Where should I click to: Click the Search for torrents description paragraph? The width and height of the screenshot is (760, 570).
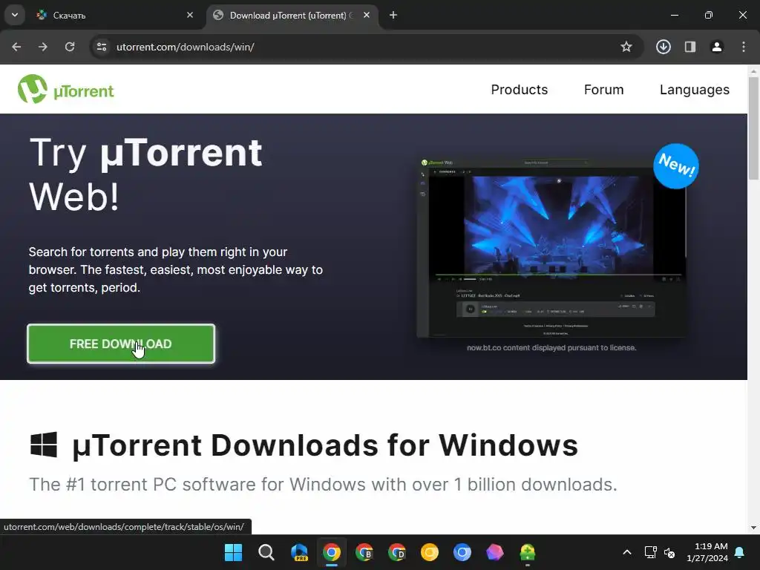coord(175,269)
